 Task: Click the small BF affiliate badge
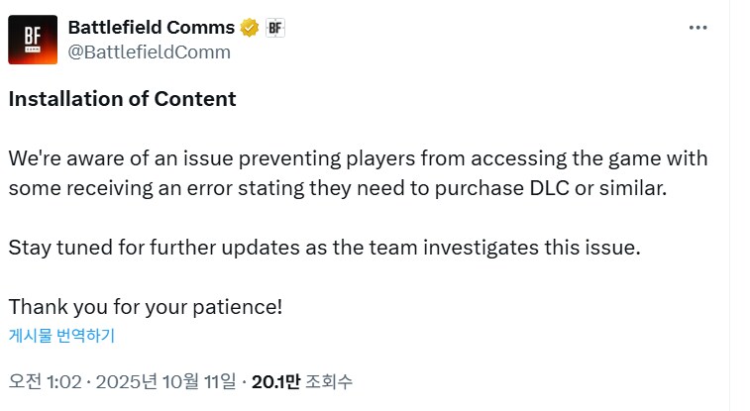click(275, 28)
